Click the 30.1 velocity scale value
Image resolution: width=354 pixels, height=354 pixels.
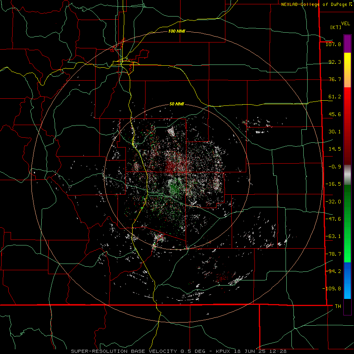tap(335, 132)
